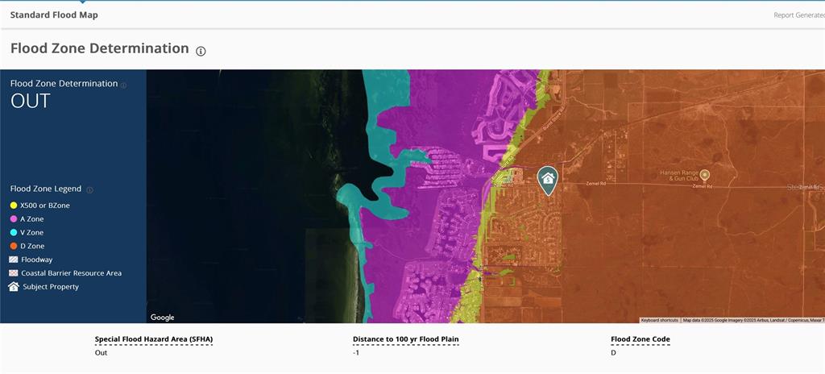Click the cyan V Zone legend swatch
This screenshot has height=374, width=825.
pyautogui.click(x=13, y=232)
